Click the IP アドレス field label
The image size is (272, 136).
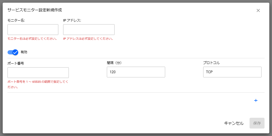coord(72,20)
